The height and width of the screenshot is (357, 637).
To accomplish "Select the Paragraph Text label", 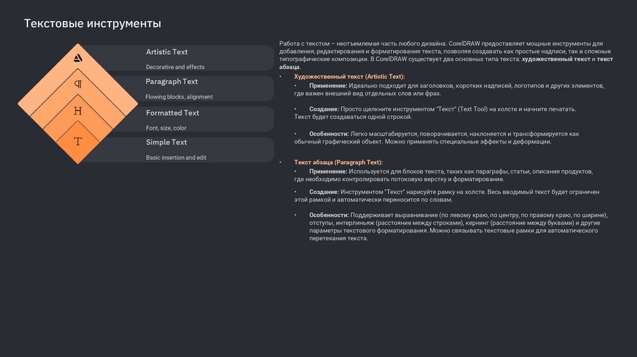I will (172, 81).
